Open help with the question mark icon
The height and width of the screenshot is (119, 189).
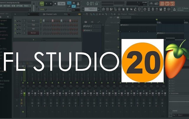(157, 9)
